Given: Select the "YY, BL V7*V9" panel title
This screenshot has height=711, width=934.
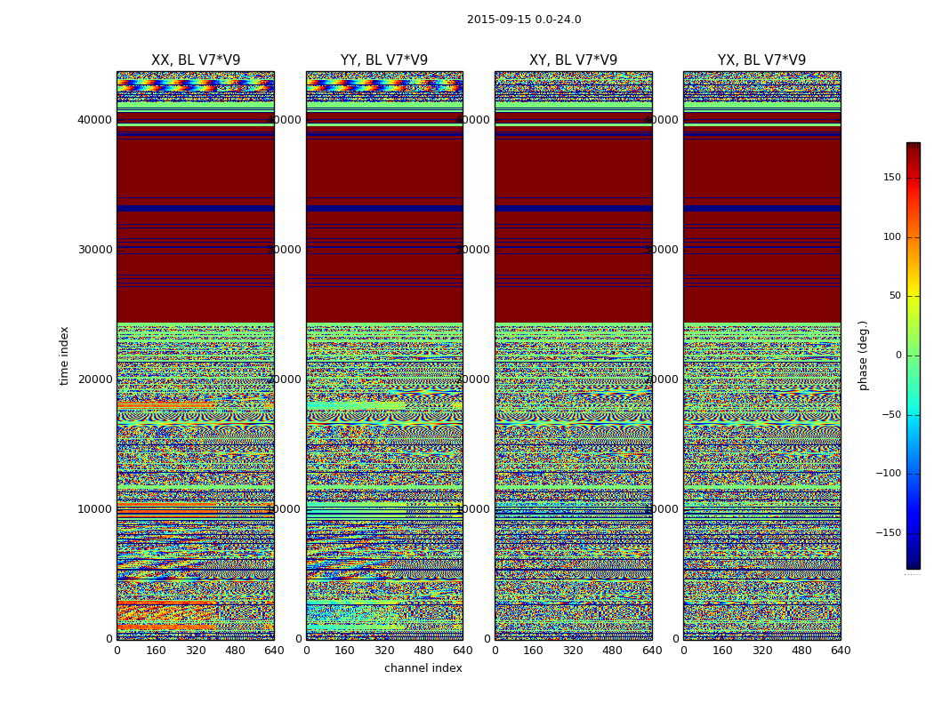Looking at the screenshot, I should pyautogui.click(x=384, y=60).
